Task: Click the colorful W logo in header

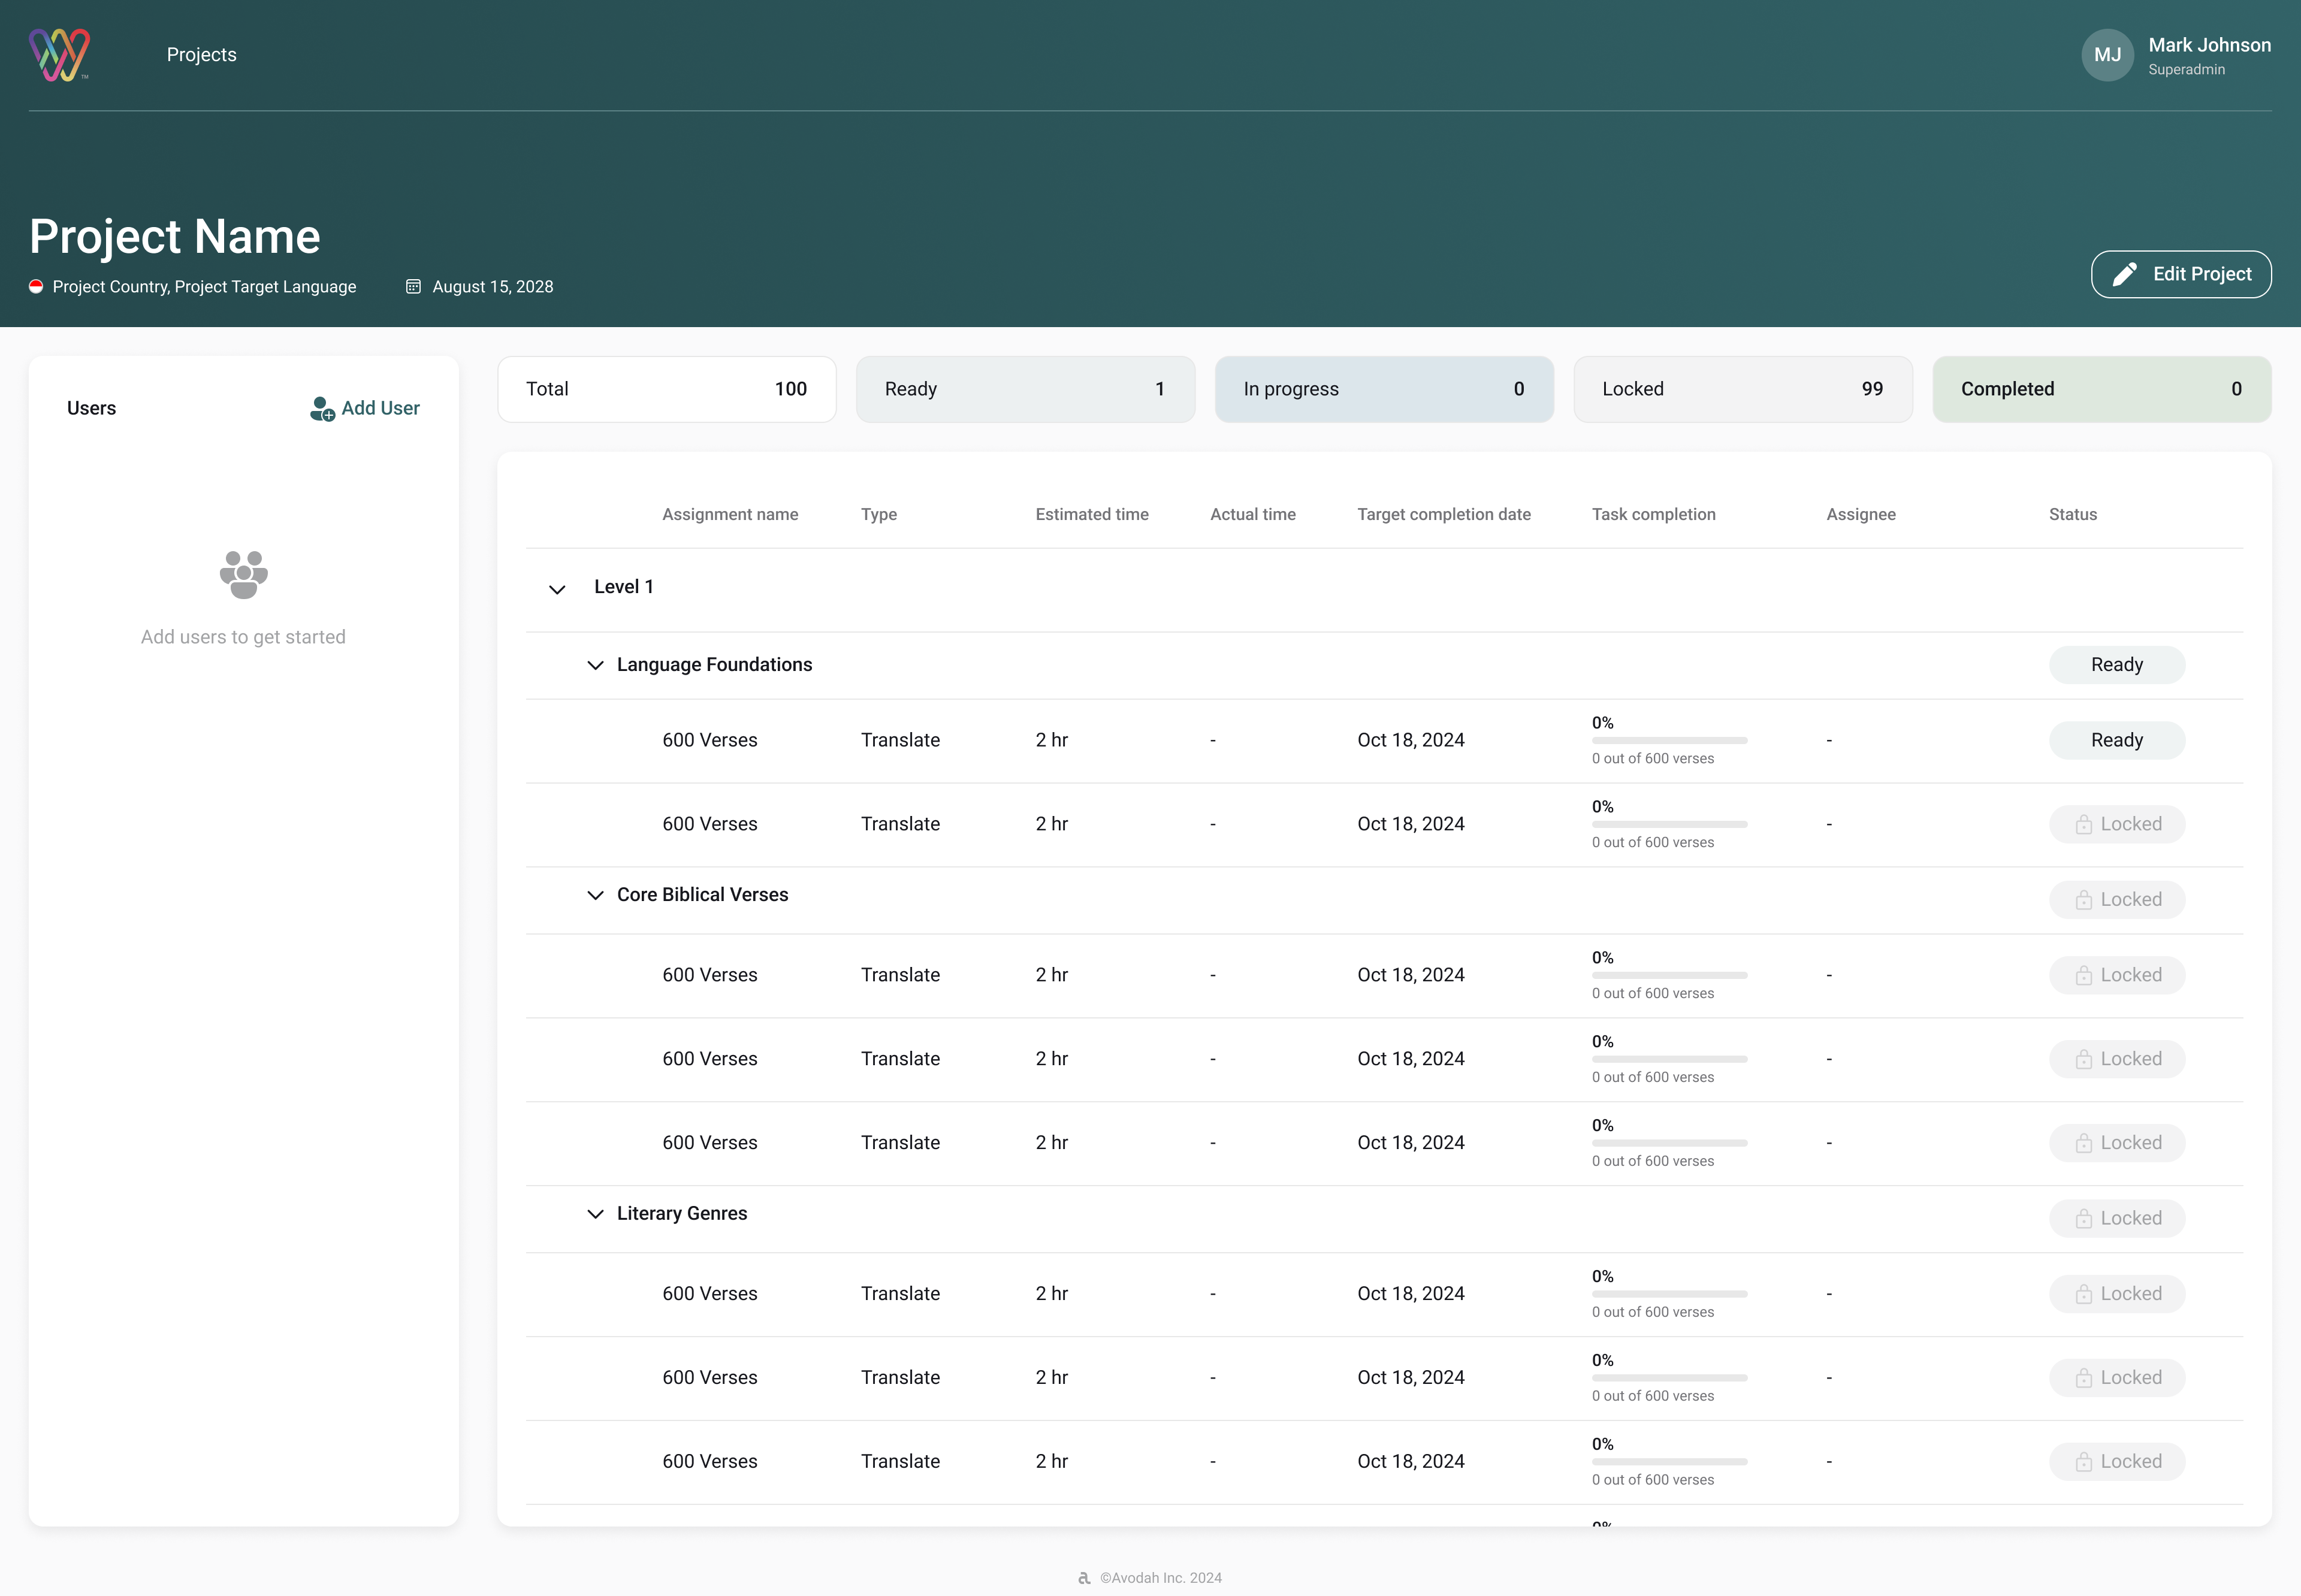Action: tap(60, 55)
